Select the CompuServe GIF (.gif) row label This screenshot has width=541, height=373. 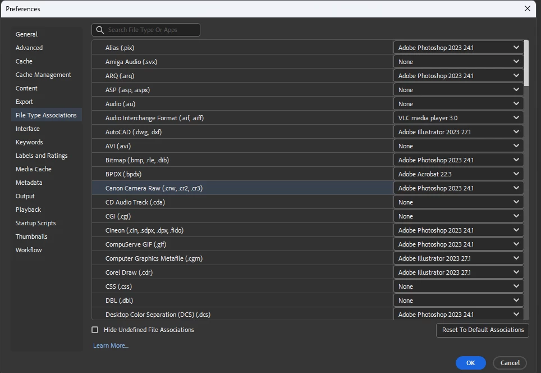[136, 244]
